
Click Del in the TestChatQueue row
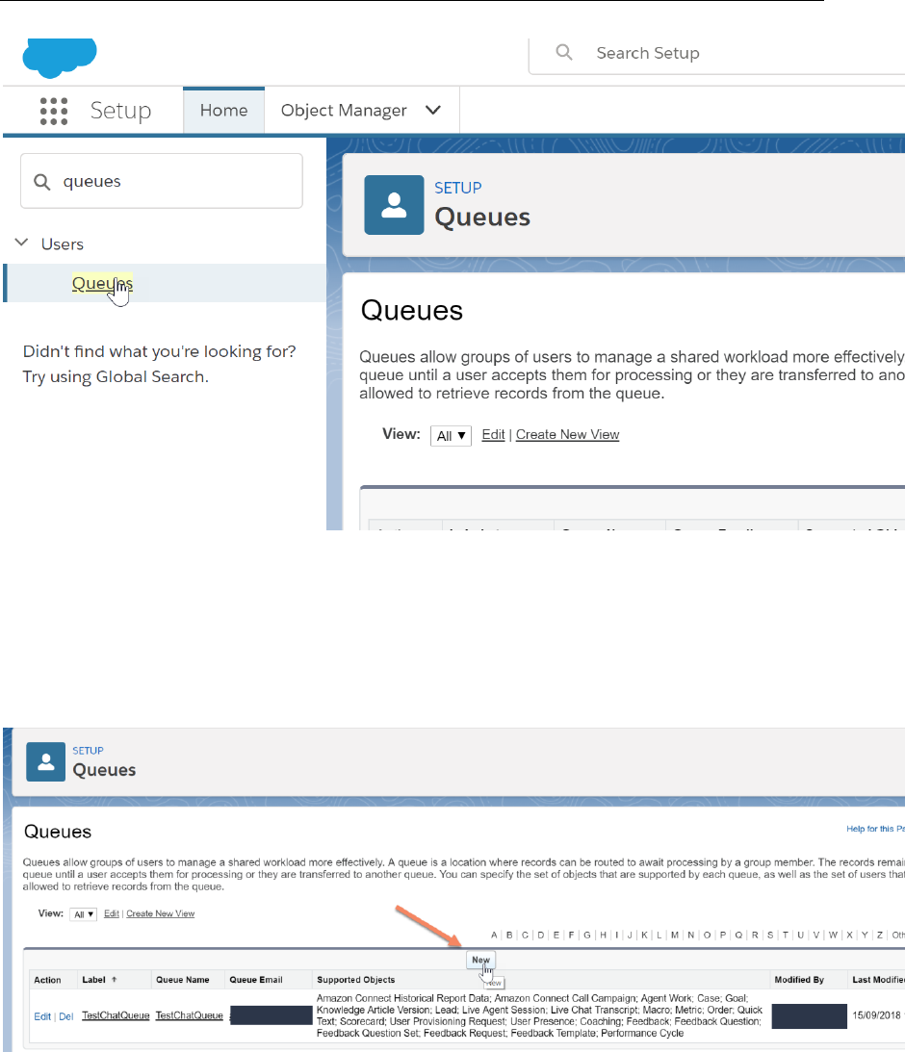coord(65,1016)
